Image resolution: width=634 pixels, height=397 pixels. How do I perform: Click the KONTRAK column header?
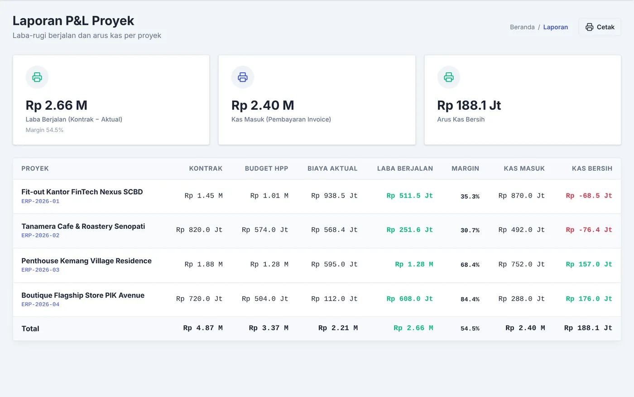(x=206, y=169)
